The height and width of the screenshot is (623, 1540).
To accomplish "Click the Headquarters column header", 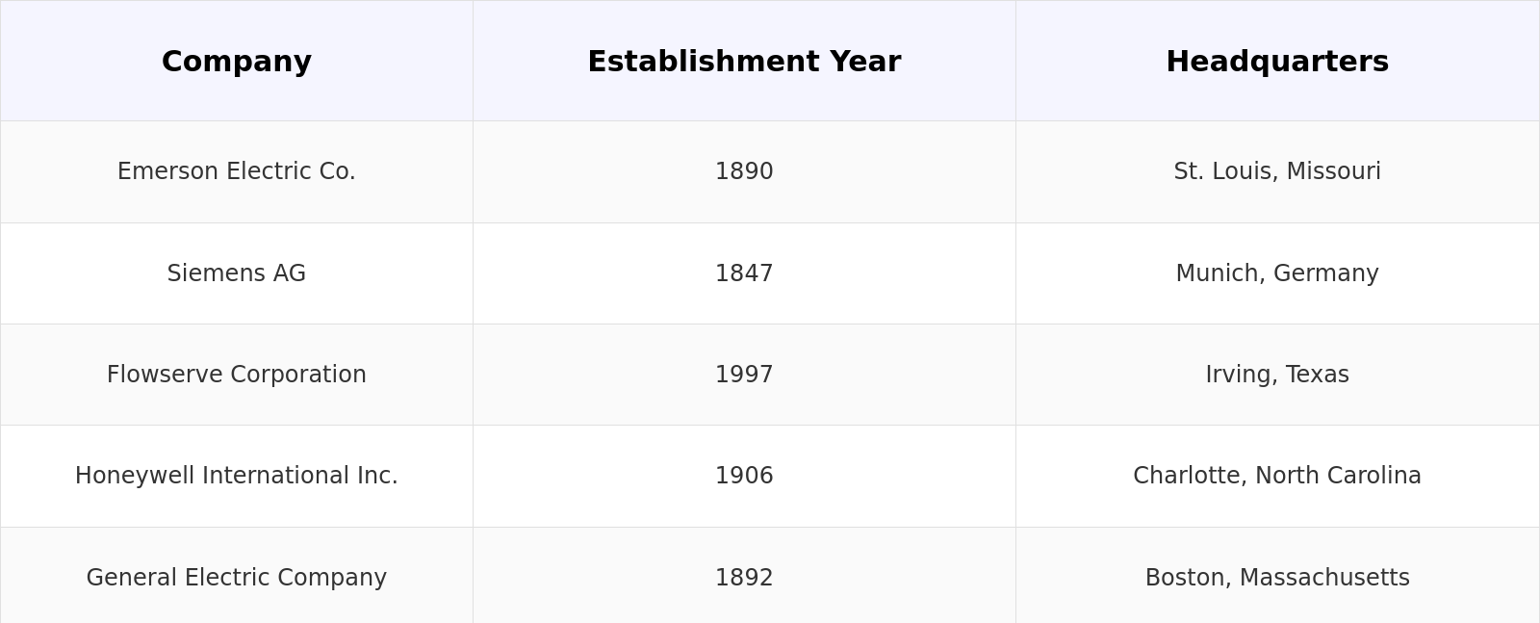I will 1277,62.
